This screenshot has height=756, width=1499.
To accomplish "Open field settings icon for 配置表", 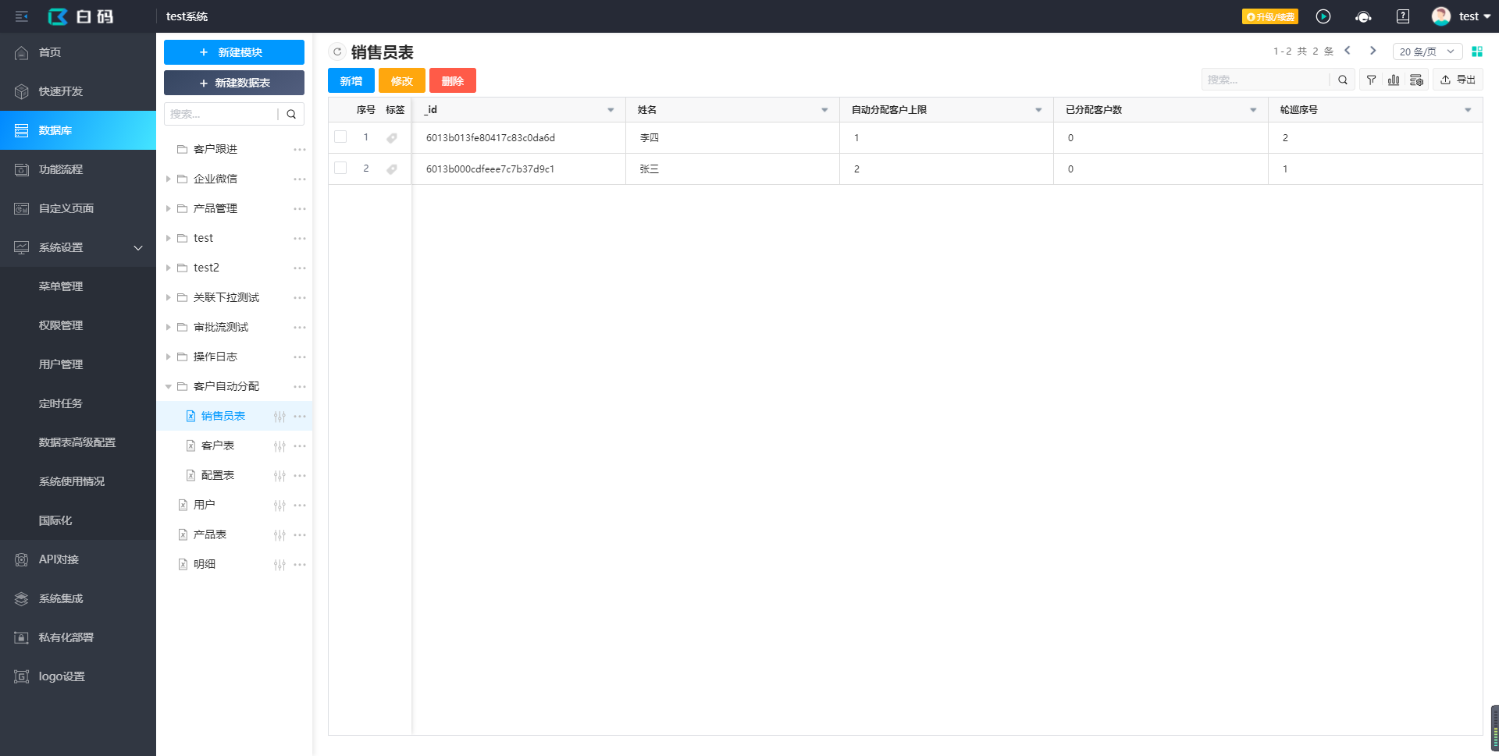I will 280,476.
